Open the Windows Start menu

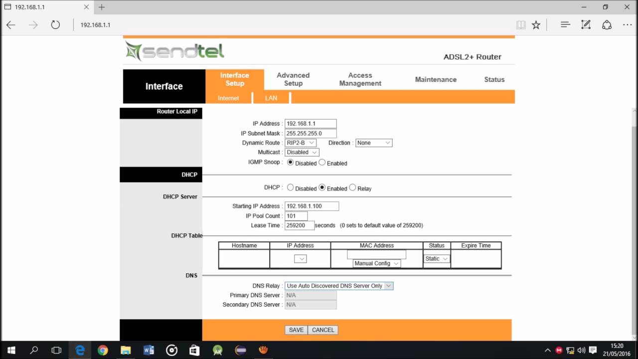(x=11, y=350)
